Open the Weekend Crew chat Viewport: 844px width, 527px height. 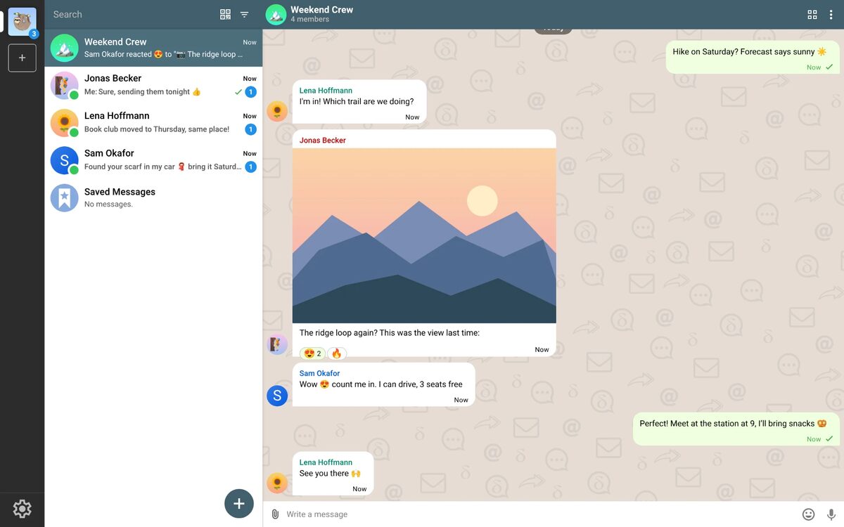tap(153, 48)
